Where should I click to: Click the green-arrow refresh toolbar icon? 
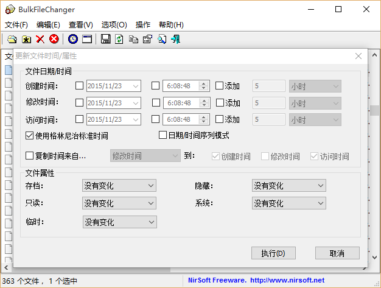point(119,39)
